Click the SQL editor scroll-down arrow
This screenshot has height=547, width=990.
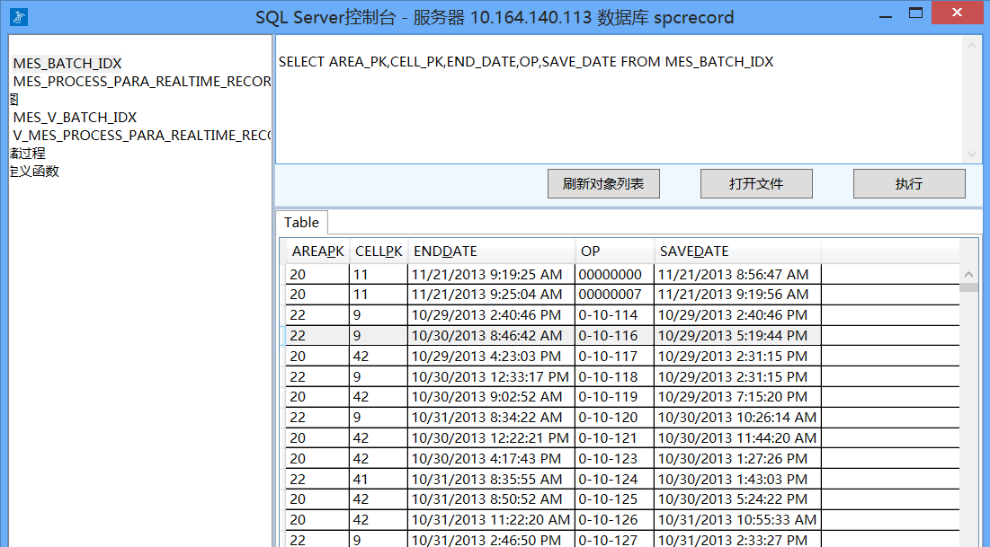972,154
